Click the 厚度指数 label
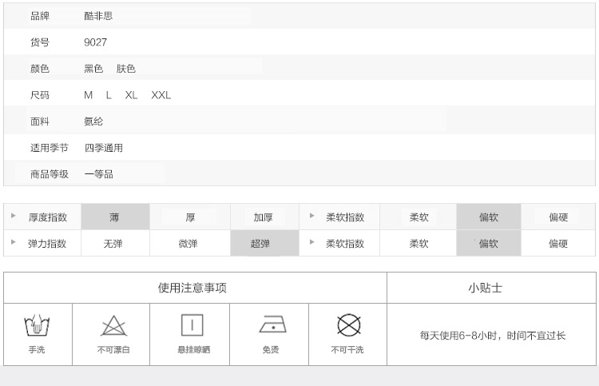Image resolution: width=599 pixels, height=386 pixels. pos(48,217)
